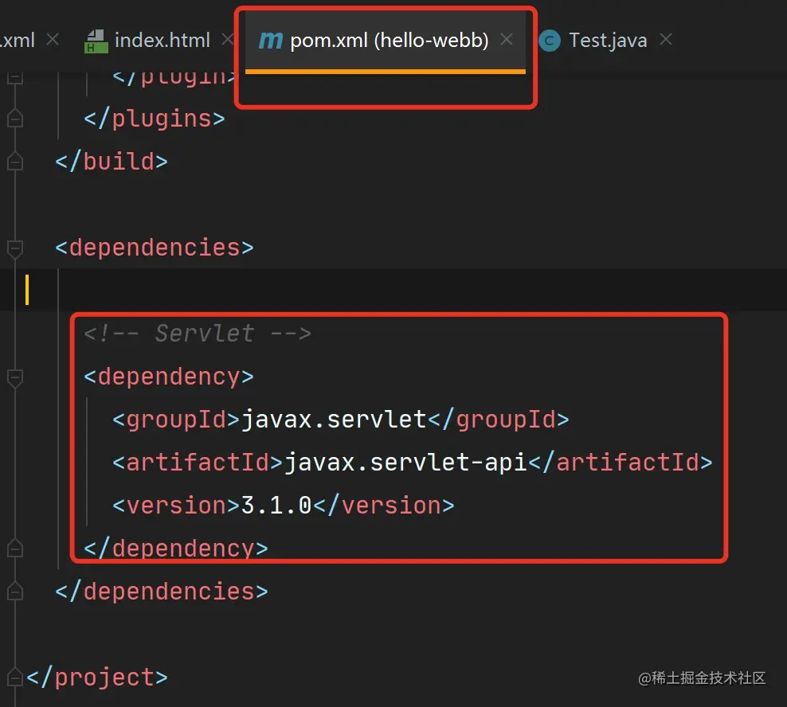This screenshot has width=787, height=707.
Task: Close the pom.xml (hello-webb) tab
Action: [507, 39]
